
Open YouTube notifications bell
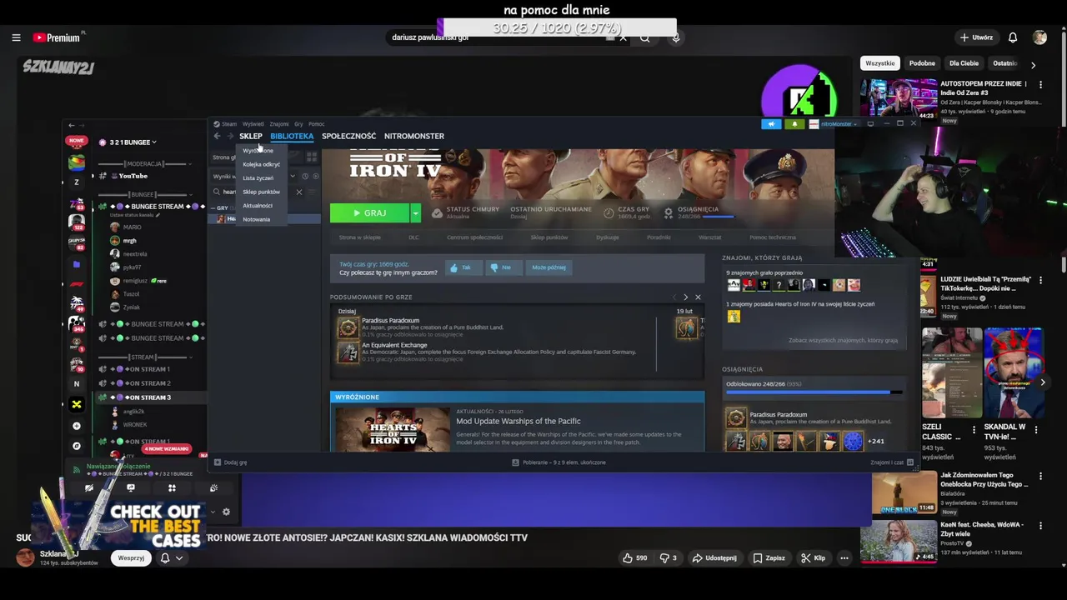pos(1013,37)
